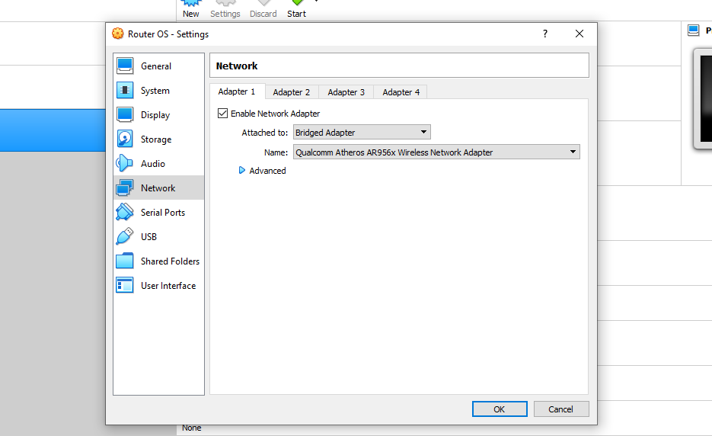
Task: Click the Serial Ports category label
Action: coord(162,213)
